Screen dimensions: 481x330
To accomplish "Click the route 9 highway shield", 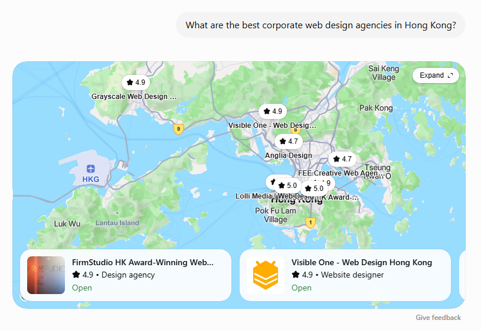I will point(179,129).
